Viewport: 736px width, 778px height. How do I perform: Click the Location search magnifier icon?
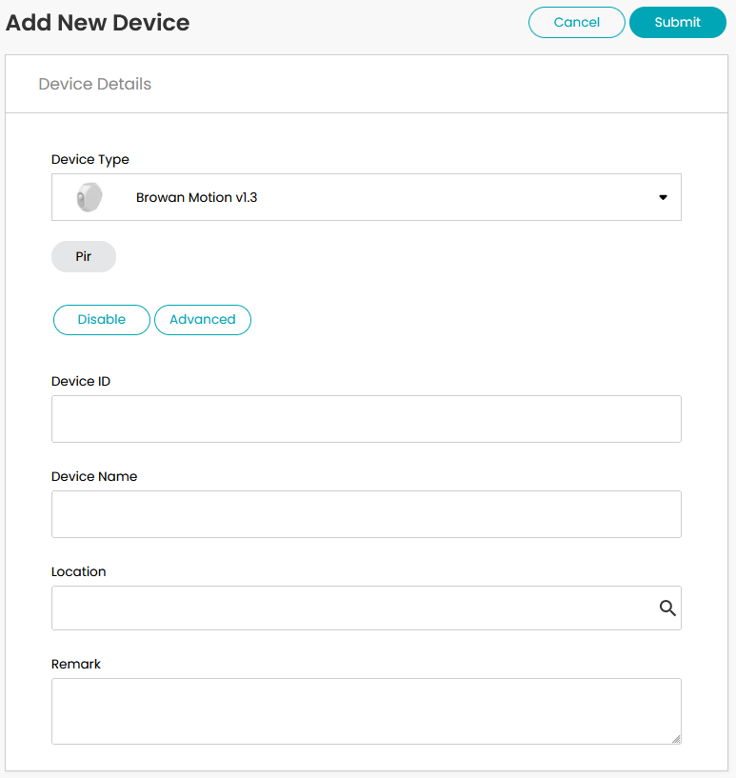(667, 608)
